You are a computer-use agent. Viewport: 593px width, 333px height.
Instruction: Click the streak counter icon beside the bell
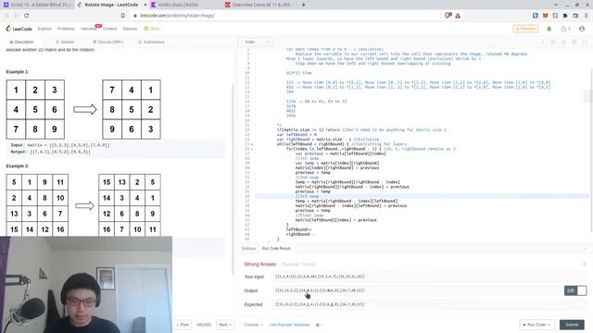(565, 29)
